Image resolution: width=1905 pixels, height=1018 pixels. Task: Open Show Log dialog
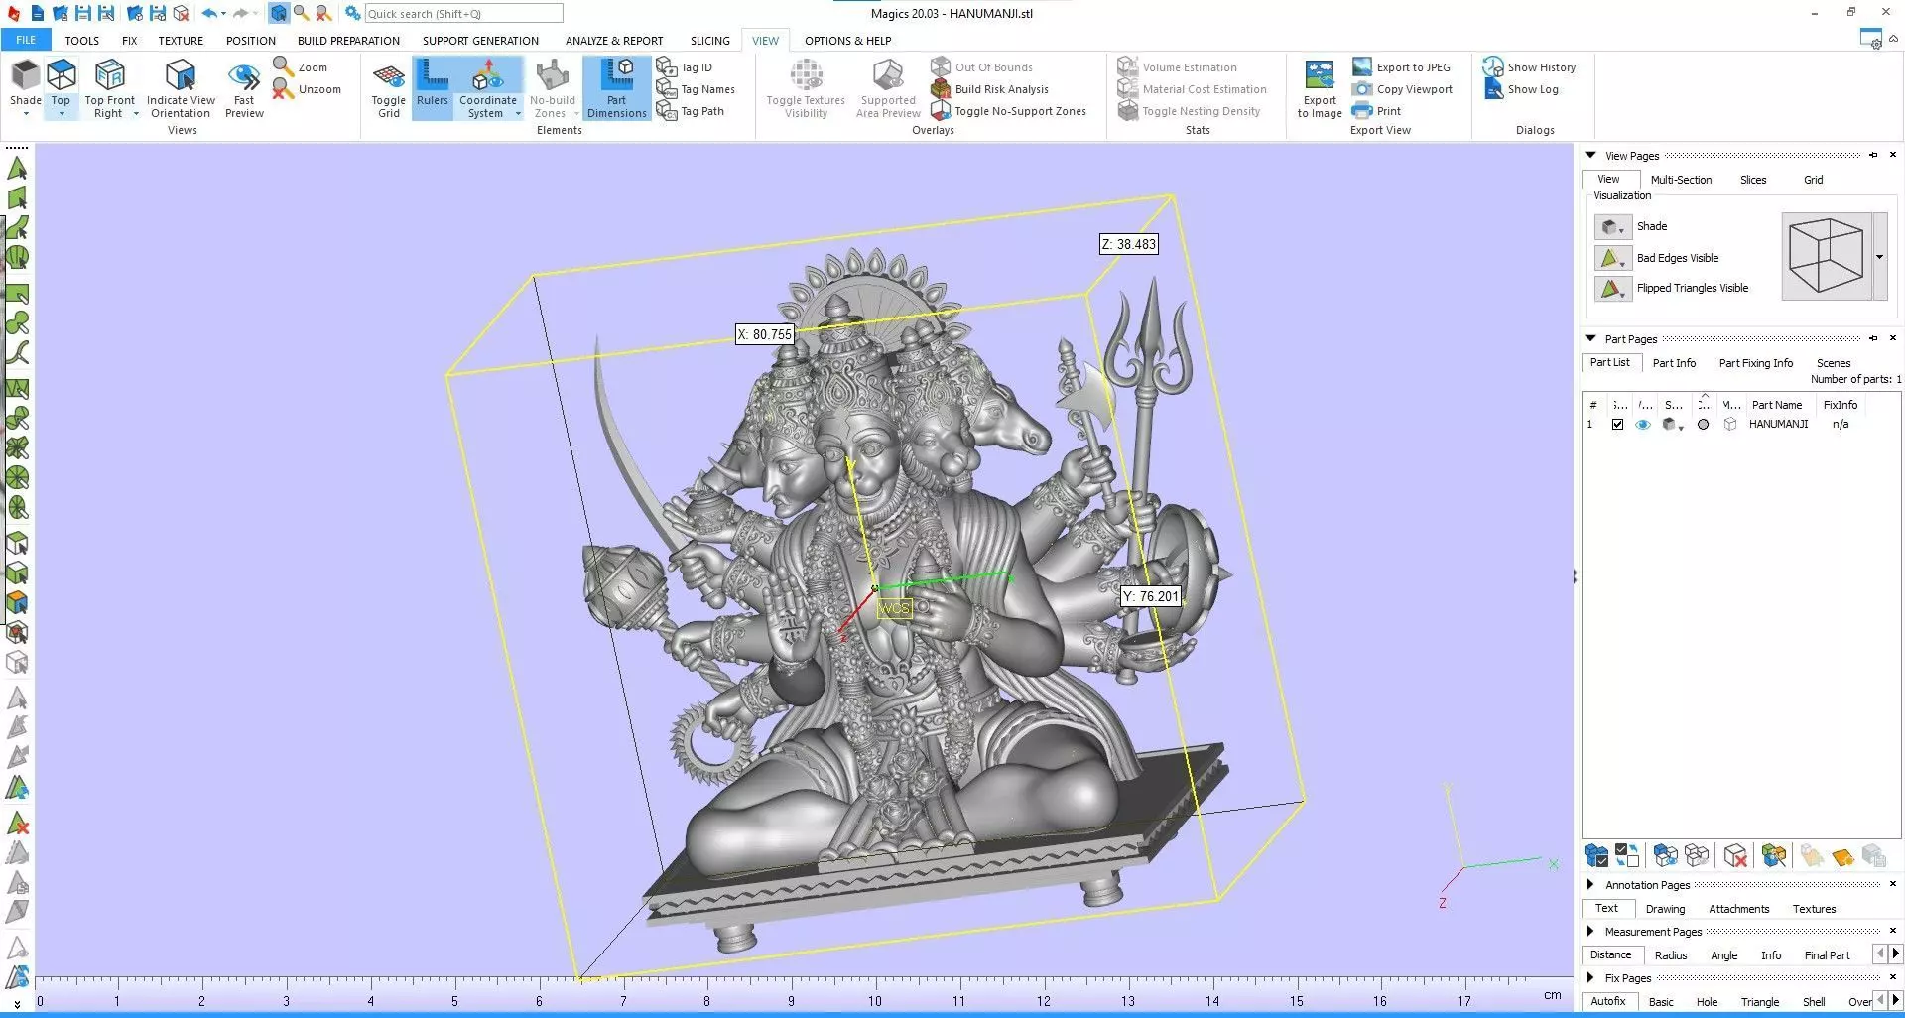[x=1521, y=89]
